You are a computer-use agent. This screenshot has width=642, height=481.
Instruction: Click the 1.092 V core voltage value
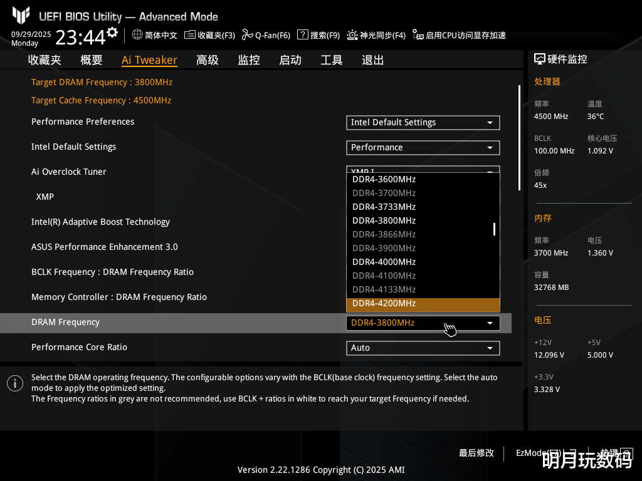[600, 151]
